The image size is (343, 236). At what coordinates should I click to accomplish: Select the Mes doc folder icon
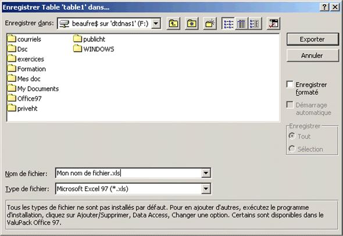(x=12, y=78)
